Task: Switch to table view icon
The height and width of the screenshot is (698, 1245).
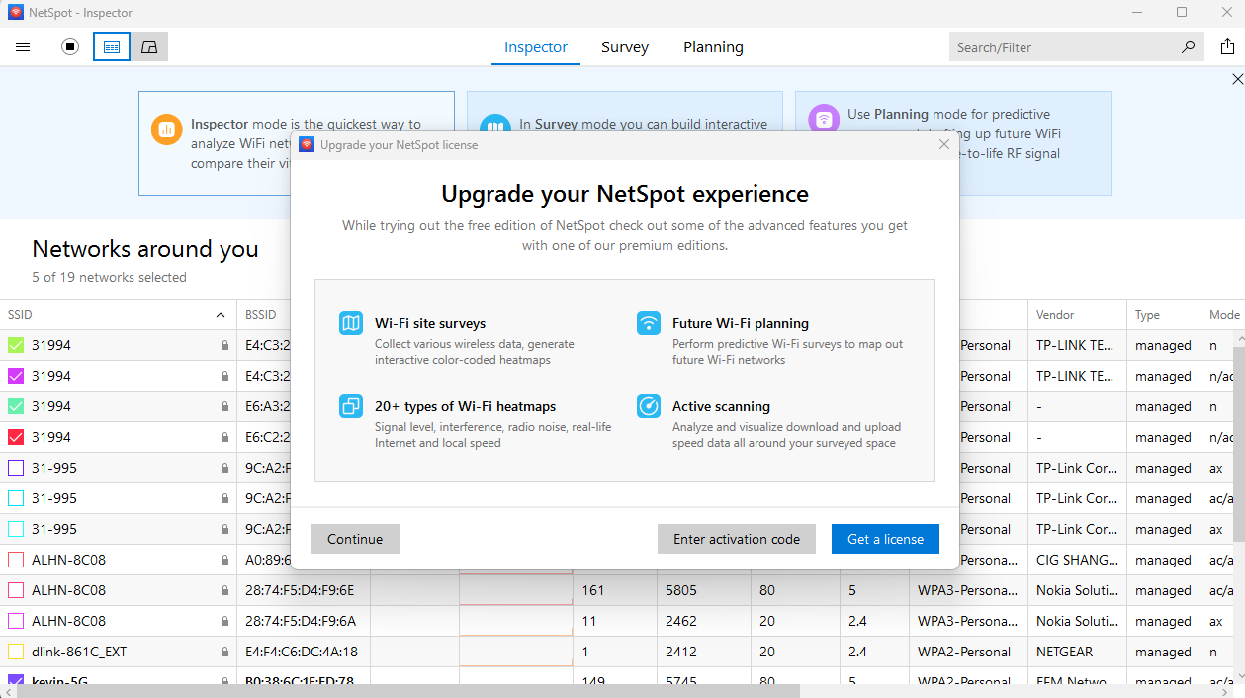Action: click(x=112, y=46)
